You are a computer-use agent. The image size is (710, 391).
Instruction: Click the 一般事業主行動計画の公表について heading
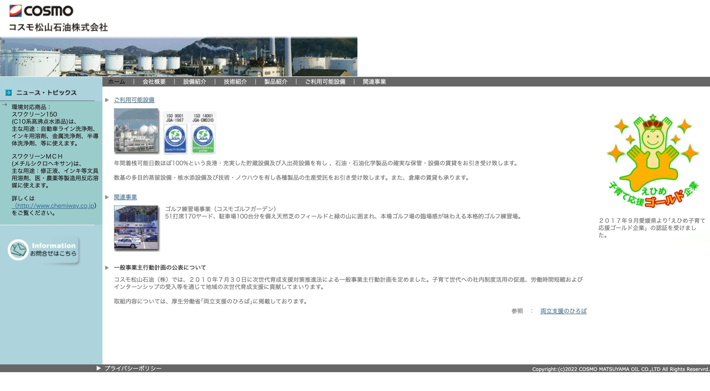(x=160, y=268)
